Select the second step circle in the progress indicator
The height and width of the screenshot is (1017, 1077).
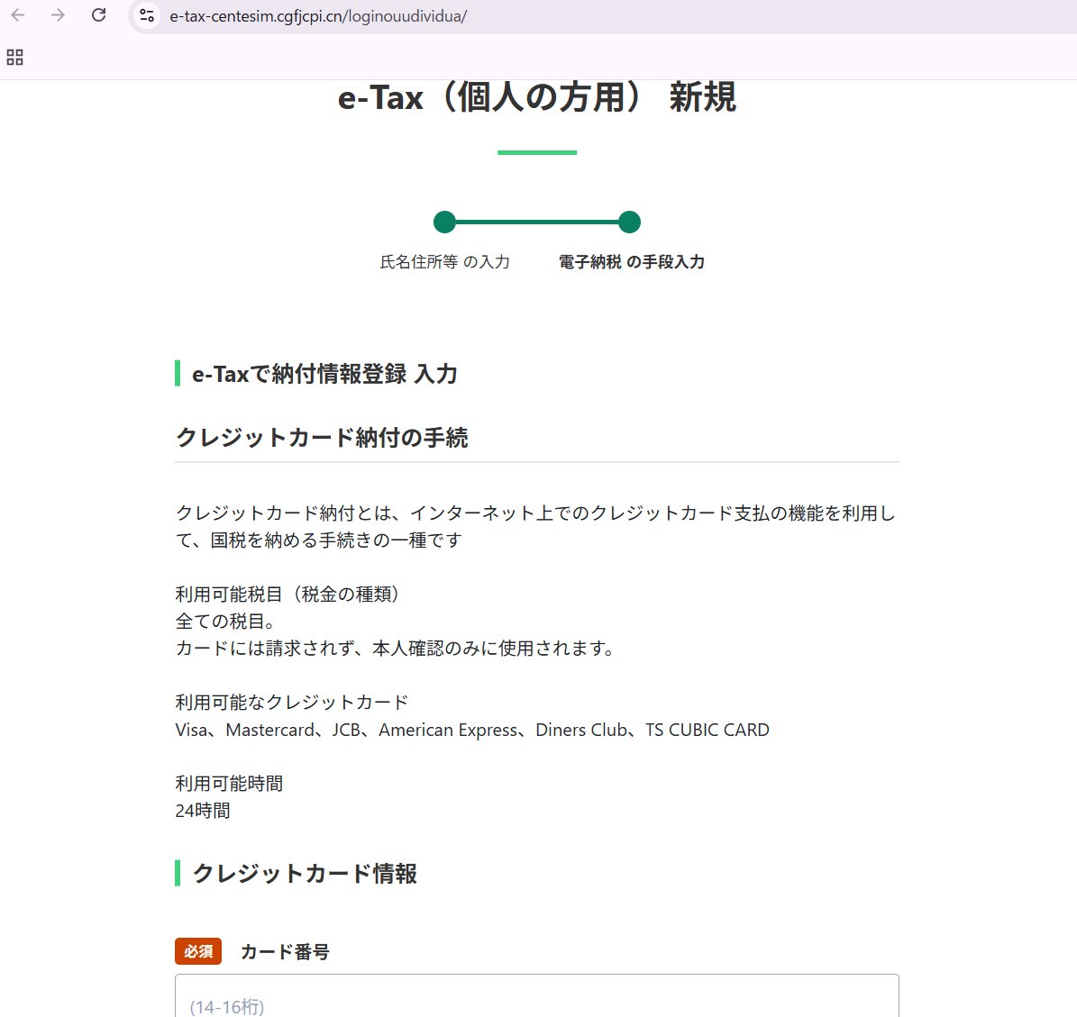click(629, 222)
